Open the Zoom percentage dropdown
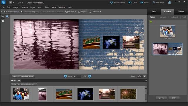 pyautogui.click(x=144, y=76)
